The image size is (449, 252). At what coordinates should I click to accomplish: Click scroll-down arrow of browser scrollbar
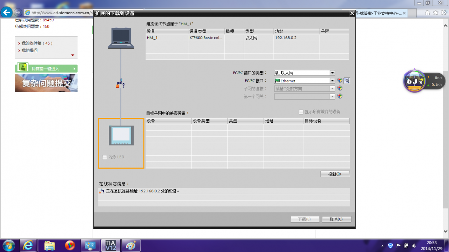point(446,231)
